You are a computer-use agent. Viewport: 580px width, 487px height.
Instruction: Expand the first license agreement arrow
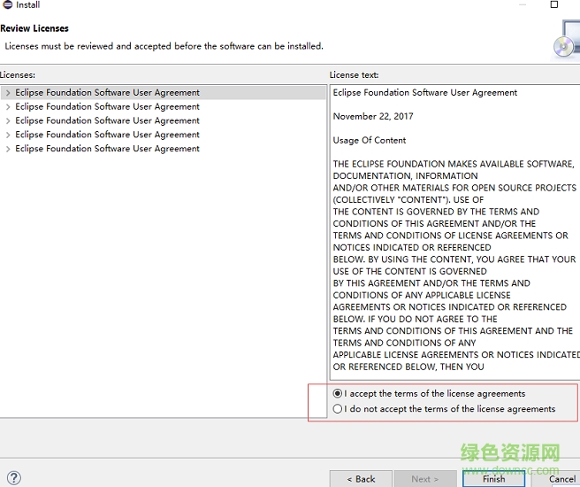click(8, 93)
